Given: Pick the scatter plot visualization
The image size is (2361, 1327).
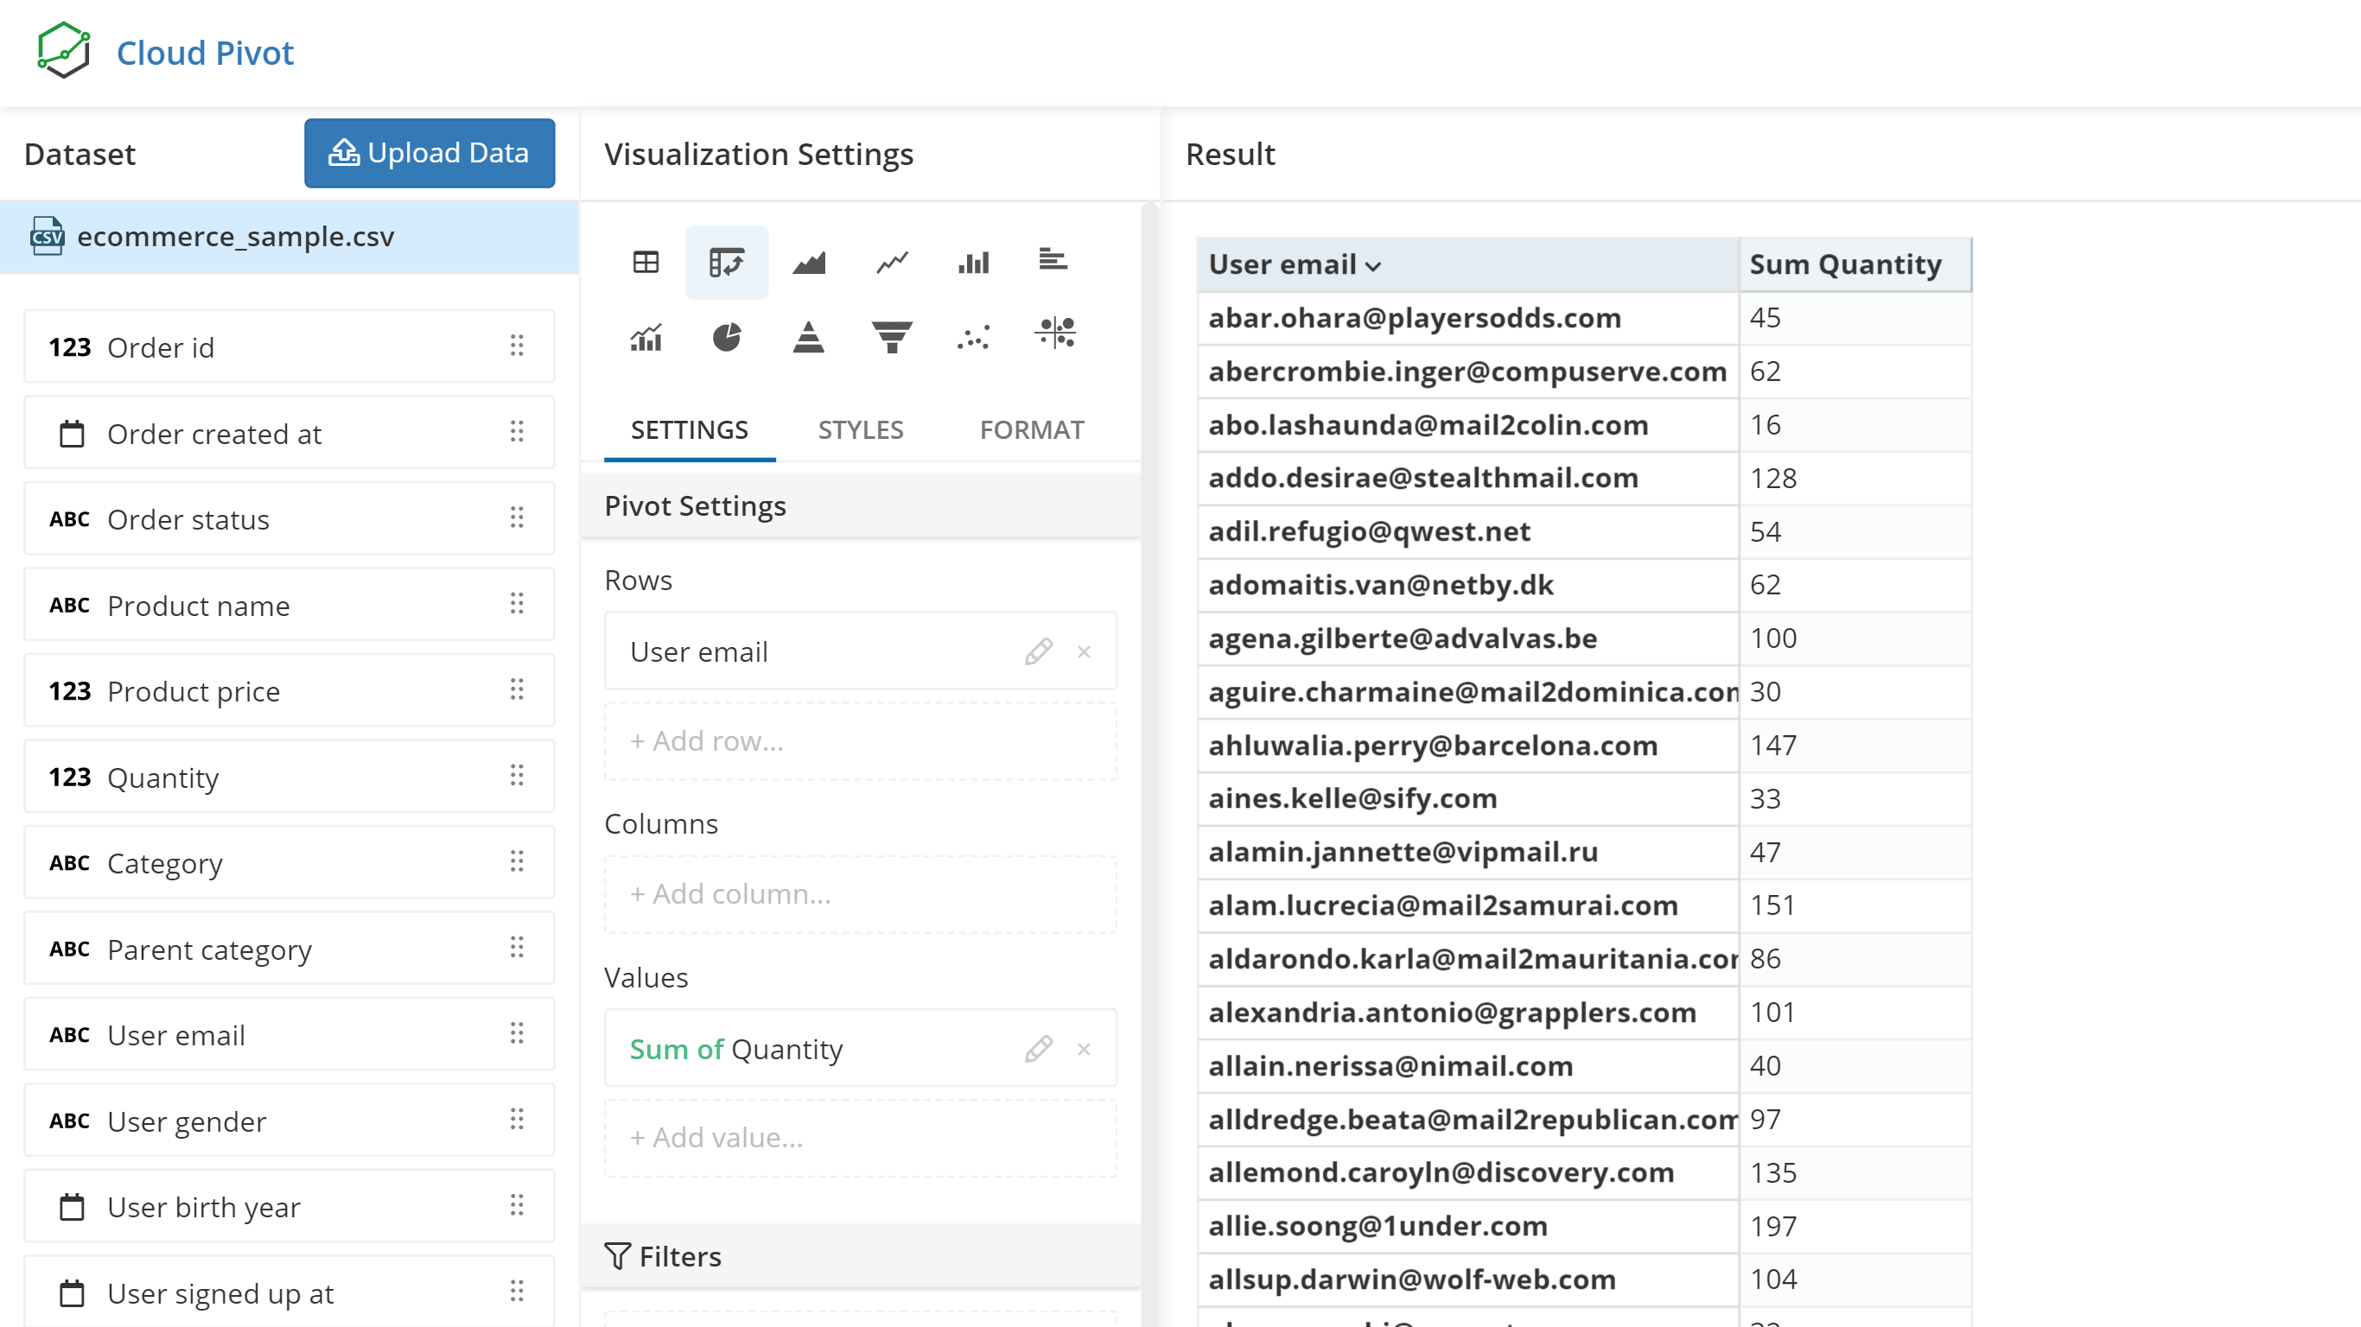Looking at the screenshot, I should [974, 336].
